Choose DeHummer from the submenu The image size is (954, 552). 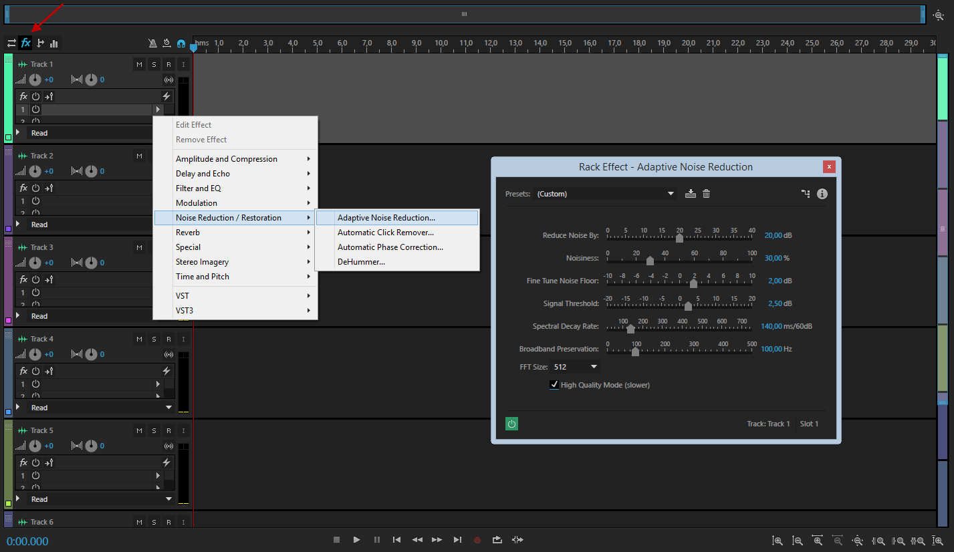pos(361,262)
